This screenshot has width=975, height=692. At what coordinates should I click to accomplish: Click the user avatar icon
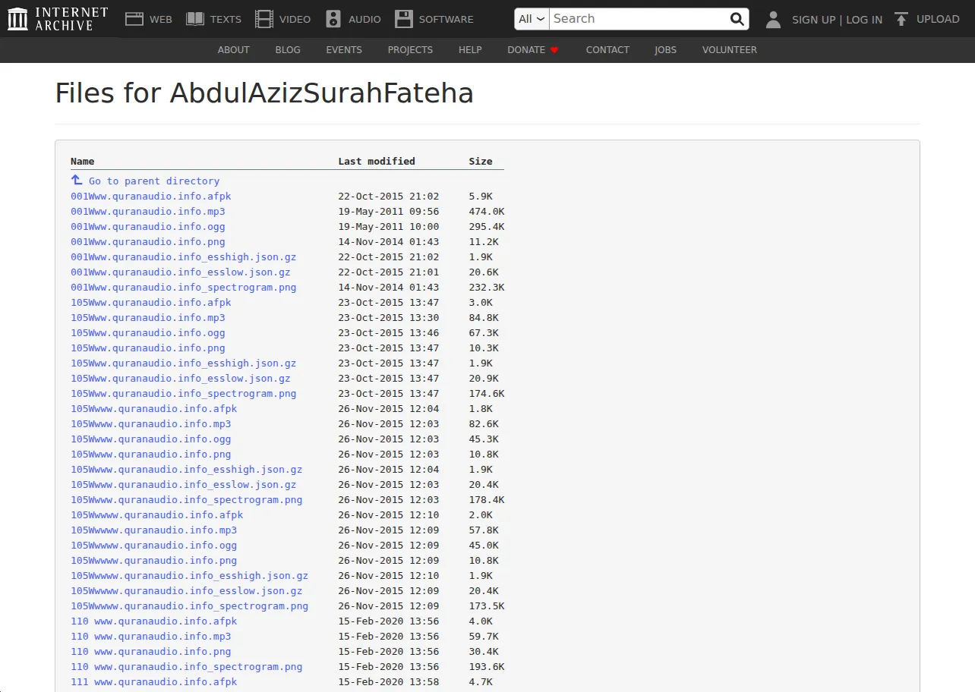click(773, 19)
